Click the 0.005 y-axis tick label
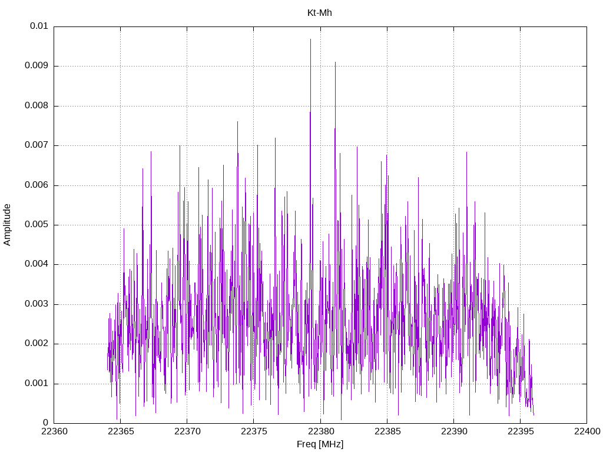Image resolution: width=603 pixels, height=452 pixels. (x=37, y=224)
